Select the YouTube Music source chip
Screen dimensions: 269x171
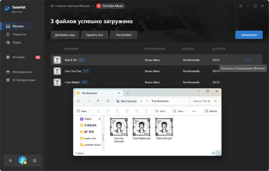click(111, 6)
